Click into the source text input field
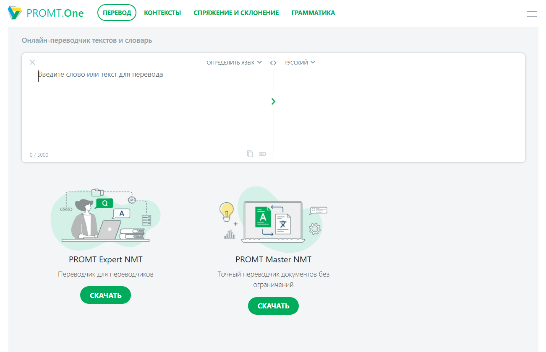Viewport: 546px width, 352px height. click(x=148, y=109)
